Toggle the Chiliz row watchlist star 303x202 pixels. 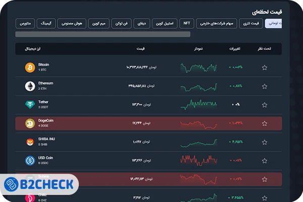265,198
